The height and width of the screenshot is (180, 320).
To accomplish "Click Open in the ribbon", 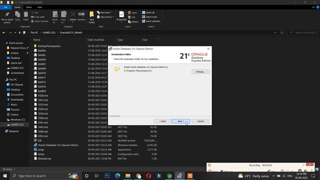I will coord(132,12).
